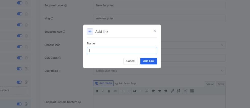This screenshot has height=108, width=250.
Task: Switch to the Visual editor tab
Action: tap(210, 84)
